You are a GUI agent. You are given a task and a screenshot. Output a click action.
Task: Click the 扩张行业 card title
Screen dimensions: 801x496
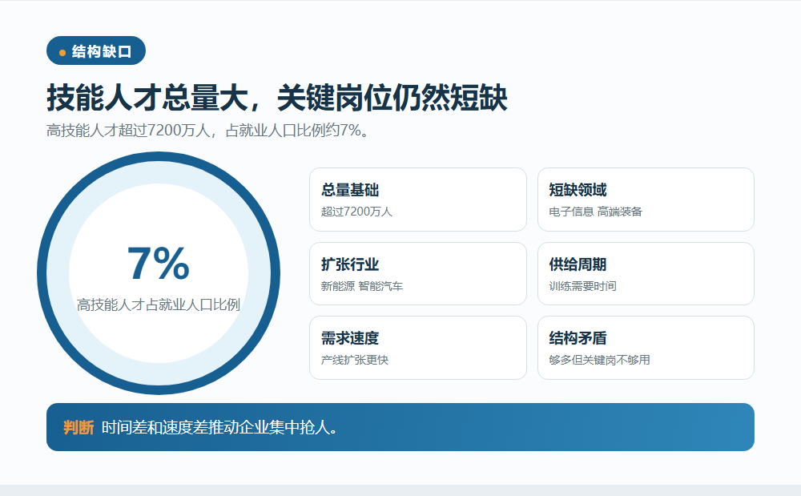(350, 264)
